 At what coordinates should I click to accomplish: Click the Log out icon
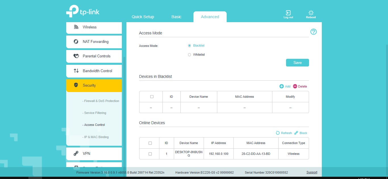[x=288, y=13]
